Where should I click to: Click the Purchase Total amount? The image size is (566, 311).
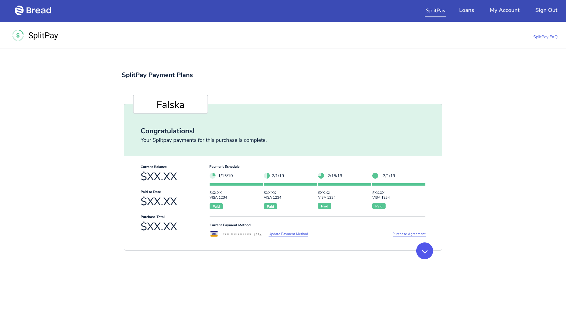click(159, 226)
